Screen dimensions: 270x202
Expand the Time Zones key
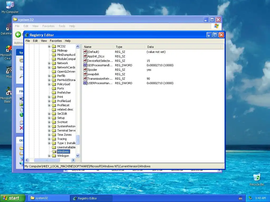click(x=49, y=135)
